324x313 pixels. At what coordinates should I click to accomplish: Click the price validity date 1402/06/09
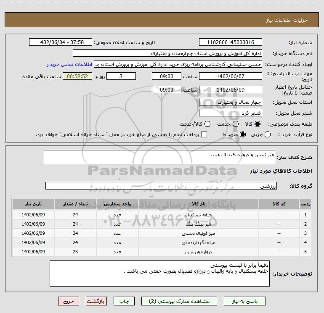pyautogui.click(x=231, y=89)
